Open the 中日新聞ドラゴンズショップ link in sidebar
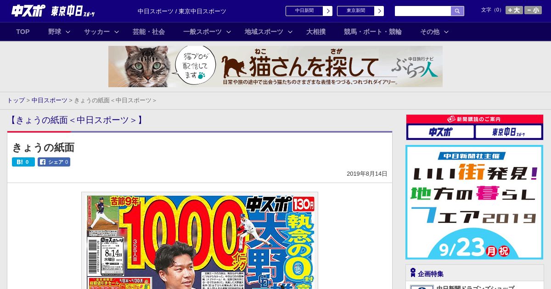The image size is (551, 289). (476, 287)
